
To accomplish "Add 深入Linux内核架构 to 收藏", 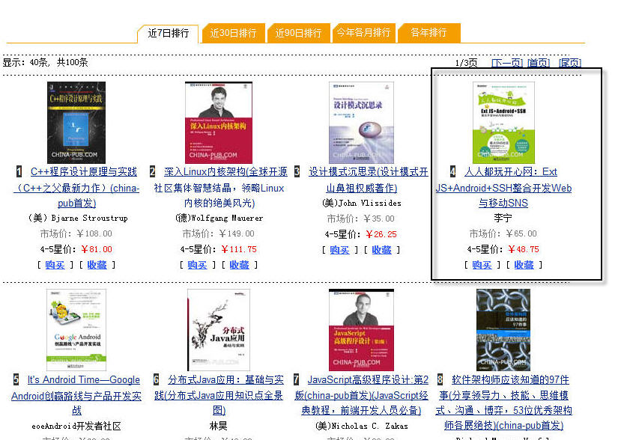I will [240, 265].
